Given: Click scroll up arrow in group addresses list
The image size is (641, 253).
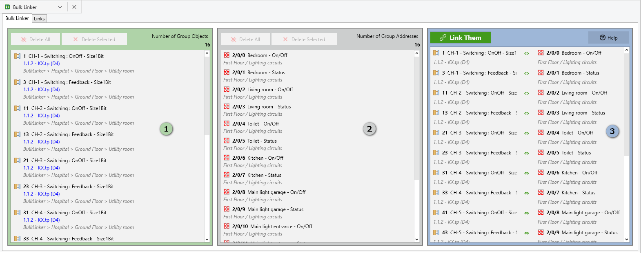Looking at the screenshot, I should click(x=417, y=53).
